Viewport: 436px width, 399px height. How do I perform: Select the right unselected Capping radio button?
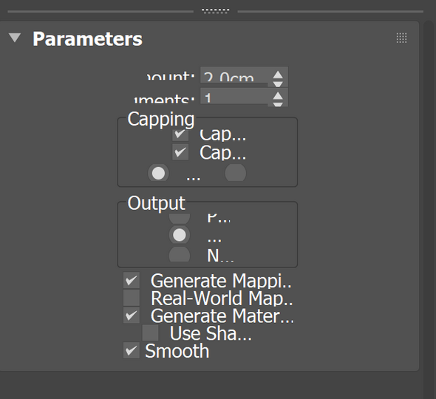[x=235, y=173]
